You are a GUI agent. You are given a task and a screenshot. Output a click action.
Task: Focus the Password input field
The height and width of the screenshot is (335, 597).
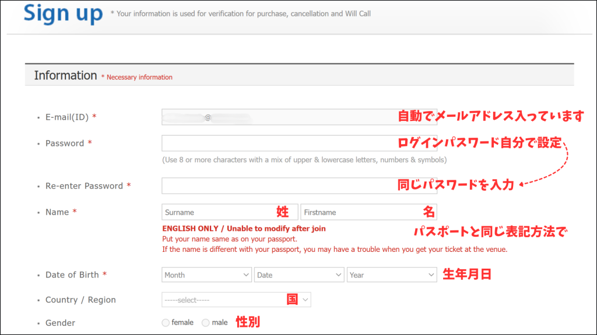(x=279, y=143)
